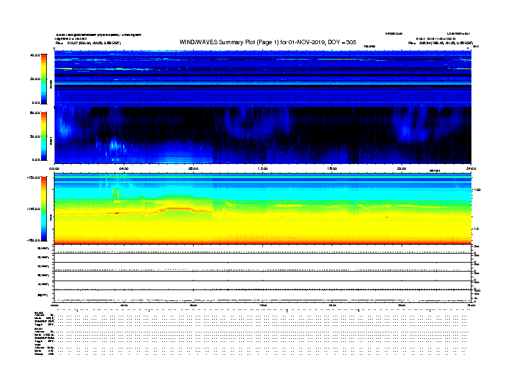Click the 100 frequency label right of TNR

coord(477,190)
